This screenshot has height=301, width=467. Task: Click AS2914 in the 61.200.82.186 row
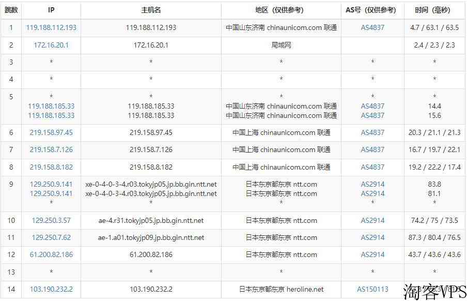pyautogui.click(x=372, y=255)
